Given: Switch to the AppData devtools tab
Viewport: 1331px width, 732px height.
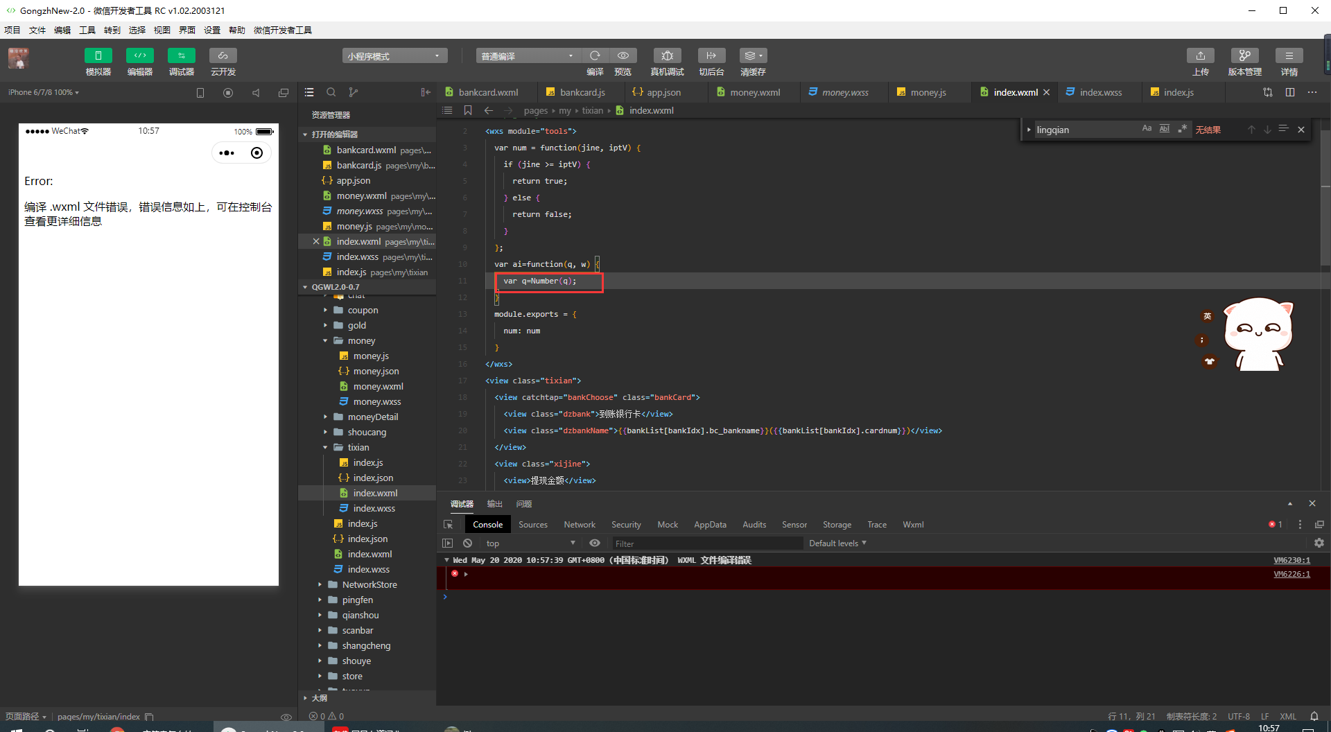Looking at the screenshot, I should point(710,525).
